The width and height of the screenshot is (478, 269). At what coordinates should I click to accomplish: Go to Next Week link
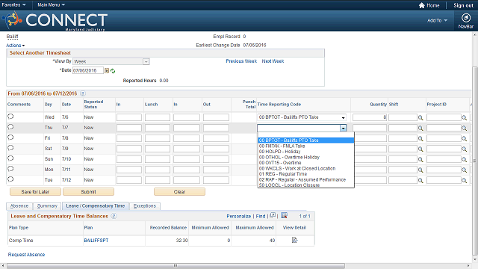point(273,61)
